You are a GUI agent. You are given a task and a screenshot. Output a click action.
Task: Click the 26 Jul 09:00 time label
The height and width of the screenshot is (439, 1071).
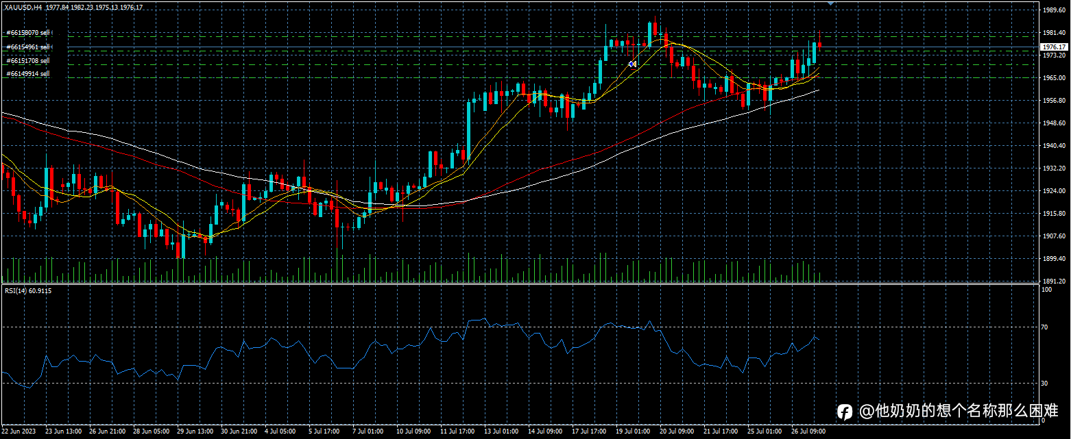pos(810,431)
